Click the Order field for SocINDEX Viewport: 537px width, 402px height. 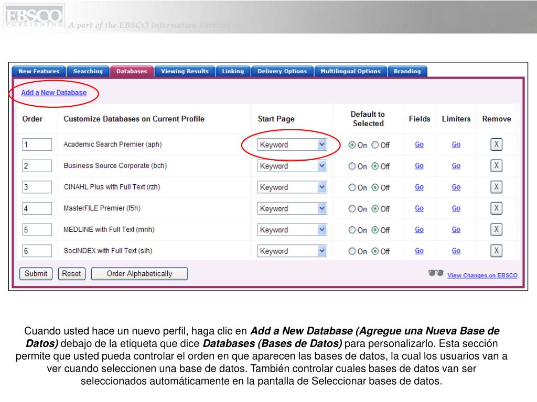click(x=37, y=251)
